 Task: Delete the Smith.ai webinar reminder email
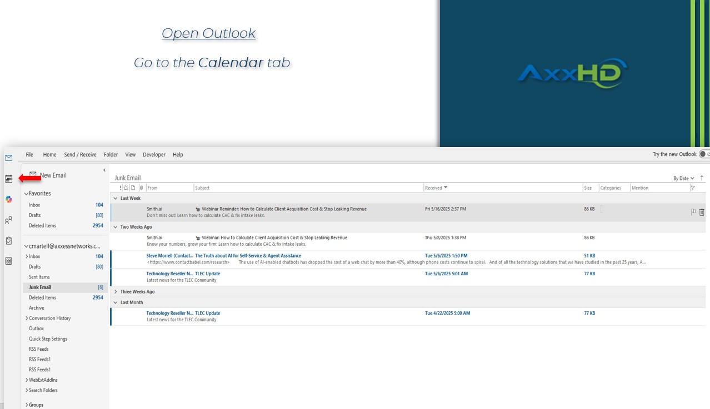pyautogui.click(x=702, y=212)
